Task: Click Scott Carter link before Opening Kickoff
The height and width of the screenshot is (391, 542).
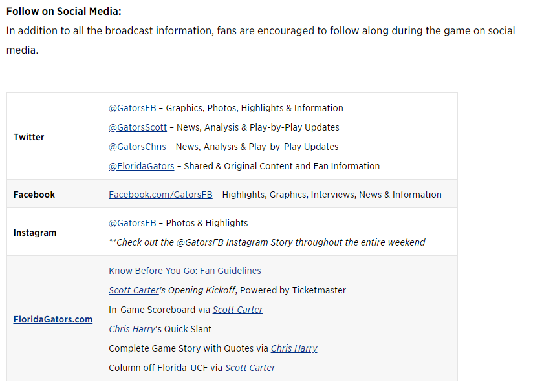Action: tap(134, 290)
